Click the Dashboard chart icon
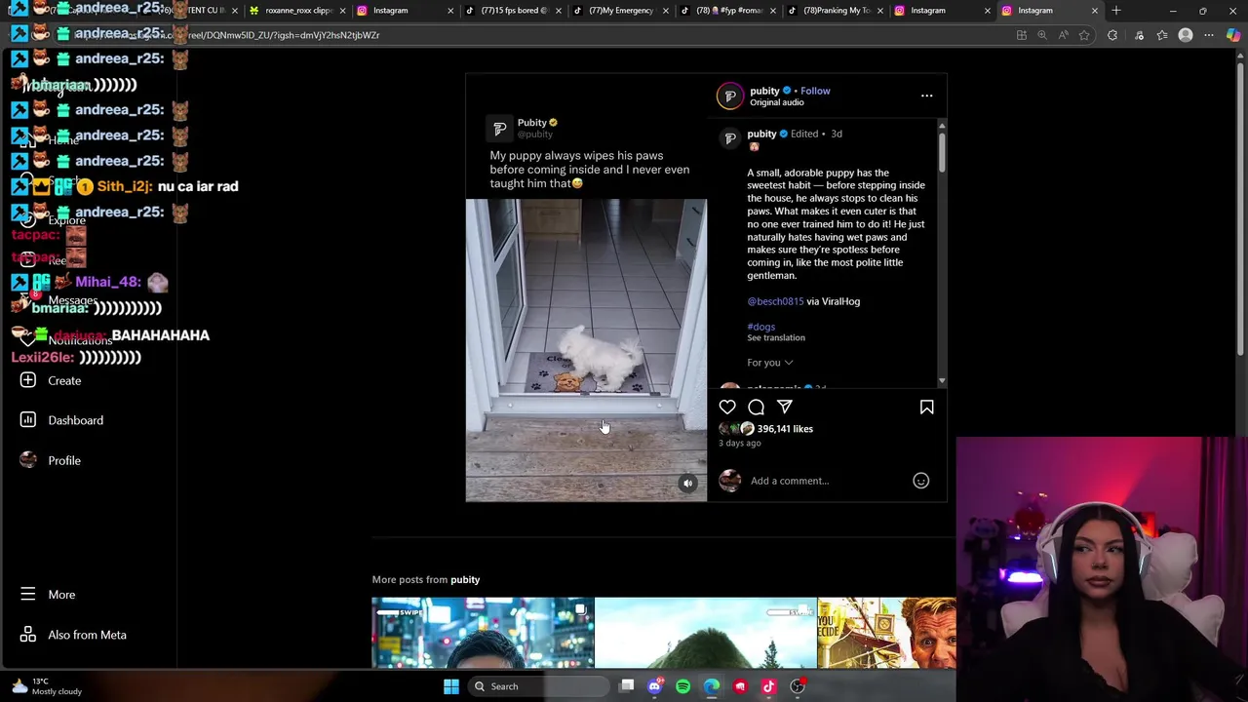Image resolution: width=1248 pixels, height=702 pixels. tap(28, 420)
